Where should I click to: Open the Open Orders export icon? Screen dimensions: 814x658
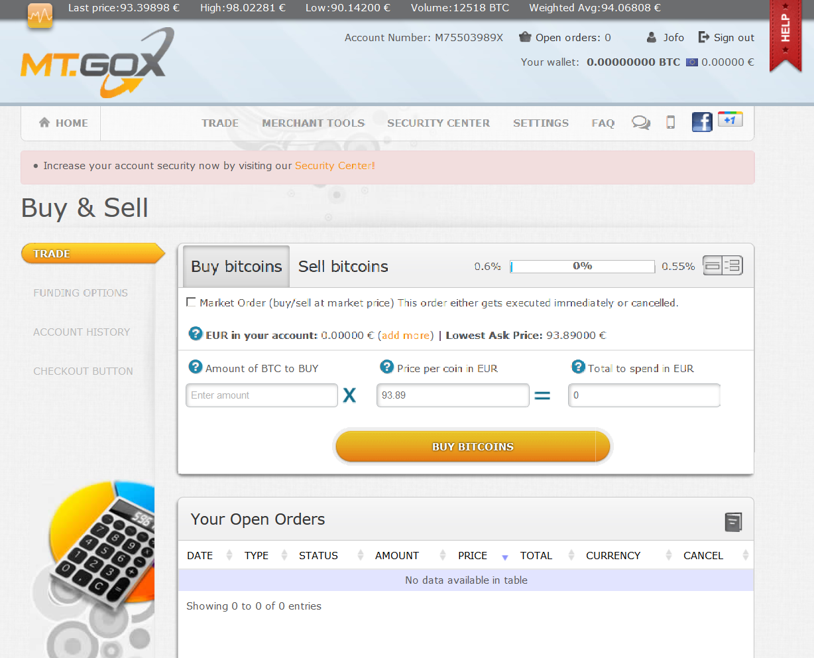pyautogui.click(x=733, y=522)
